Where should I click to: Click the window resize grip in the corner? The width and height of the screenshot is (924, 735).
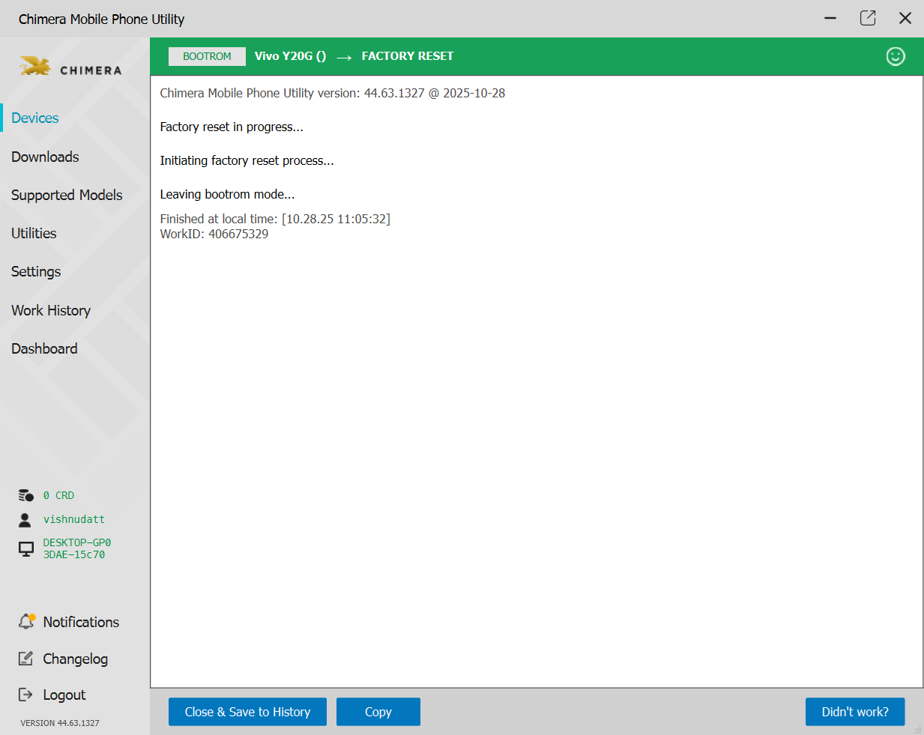click(918, 729)
